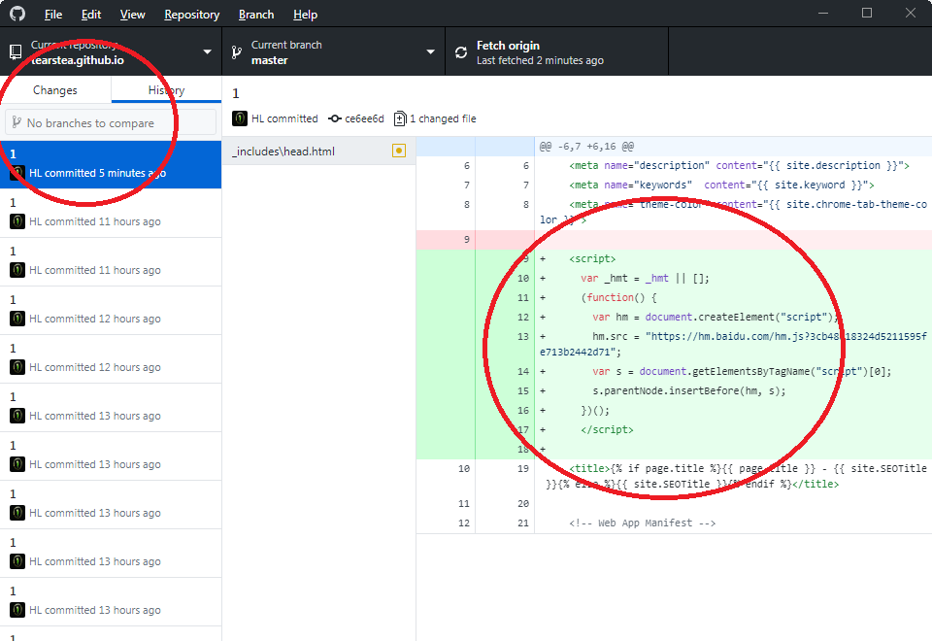
Task: Click the HL avatar in the commit summary
Action: click(240, 118)
